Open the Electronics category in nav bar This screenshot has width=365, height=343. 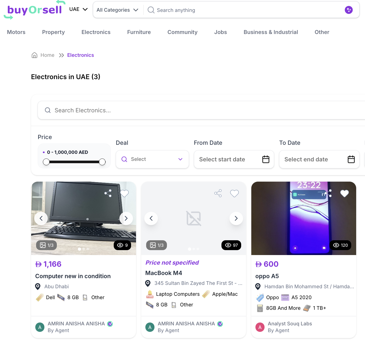[x=96, y=32]
